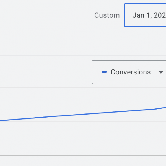
Task: Click the empty chart area below the blue line
Action: 83,138
